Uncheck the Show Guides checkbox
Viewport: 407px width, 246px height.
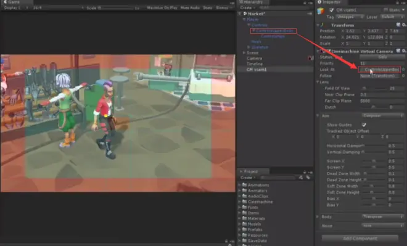[364, 125]
